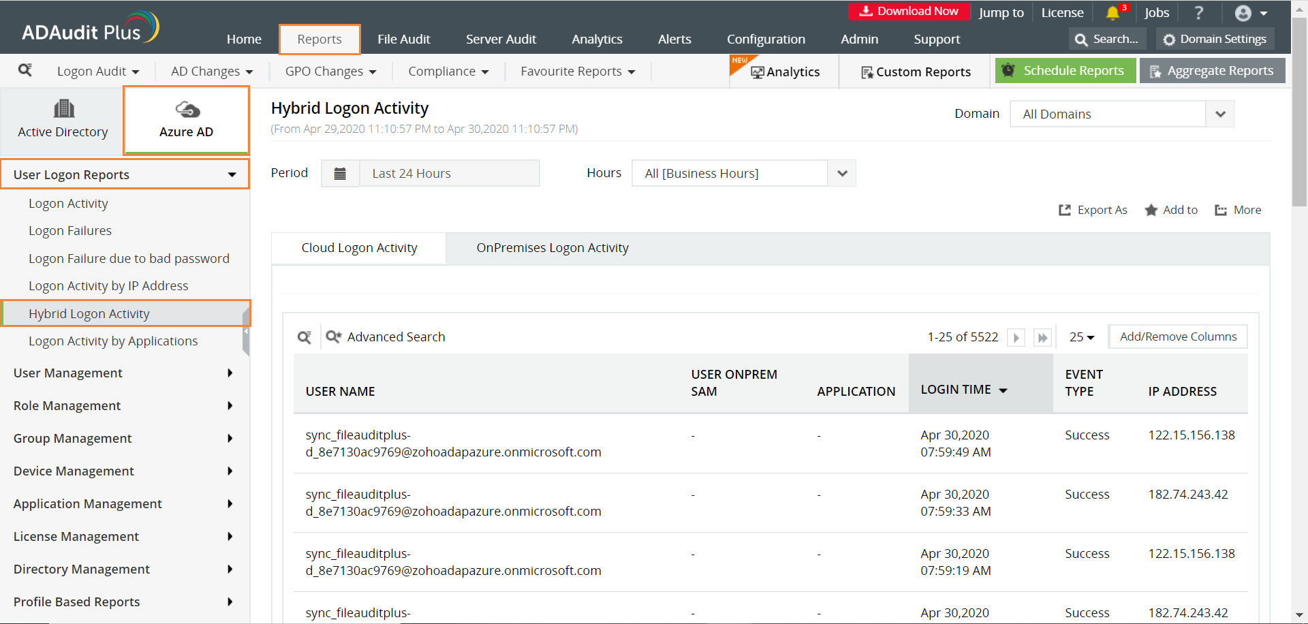Expand the Device Management section

coord(125,471)
